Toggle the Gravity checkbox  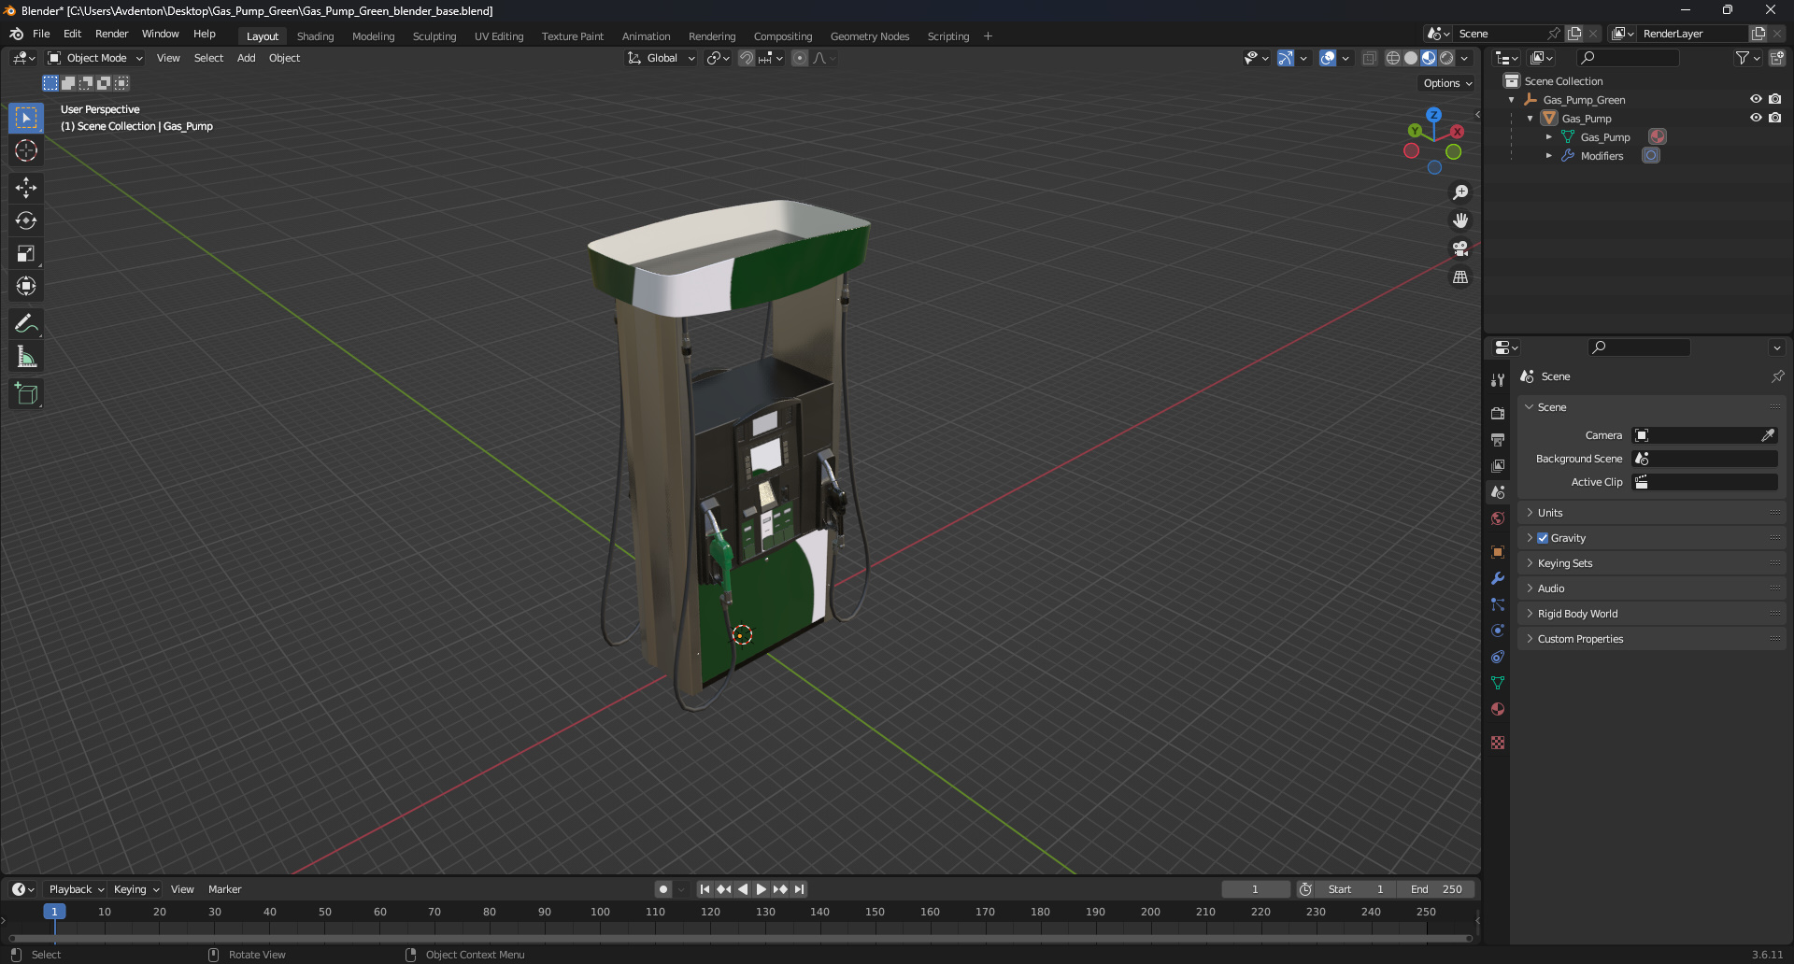coord(1543,538)
